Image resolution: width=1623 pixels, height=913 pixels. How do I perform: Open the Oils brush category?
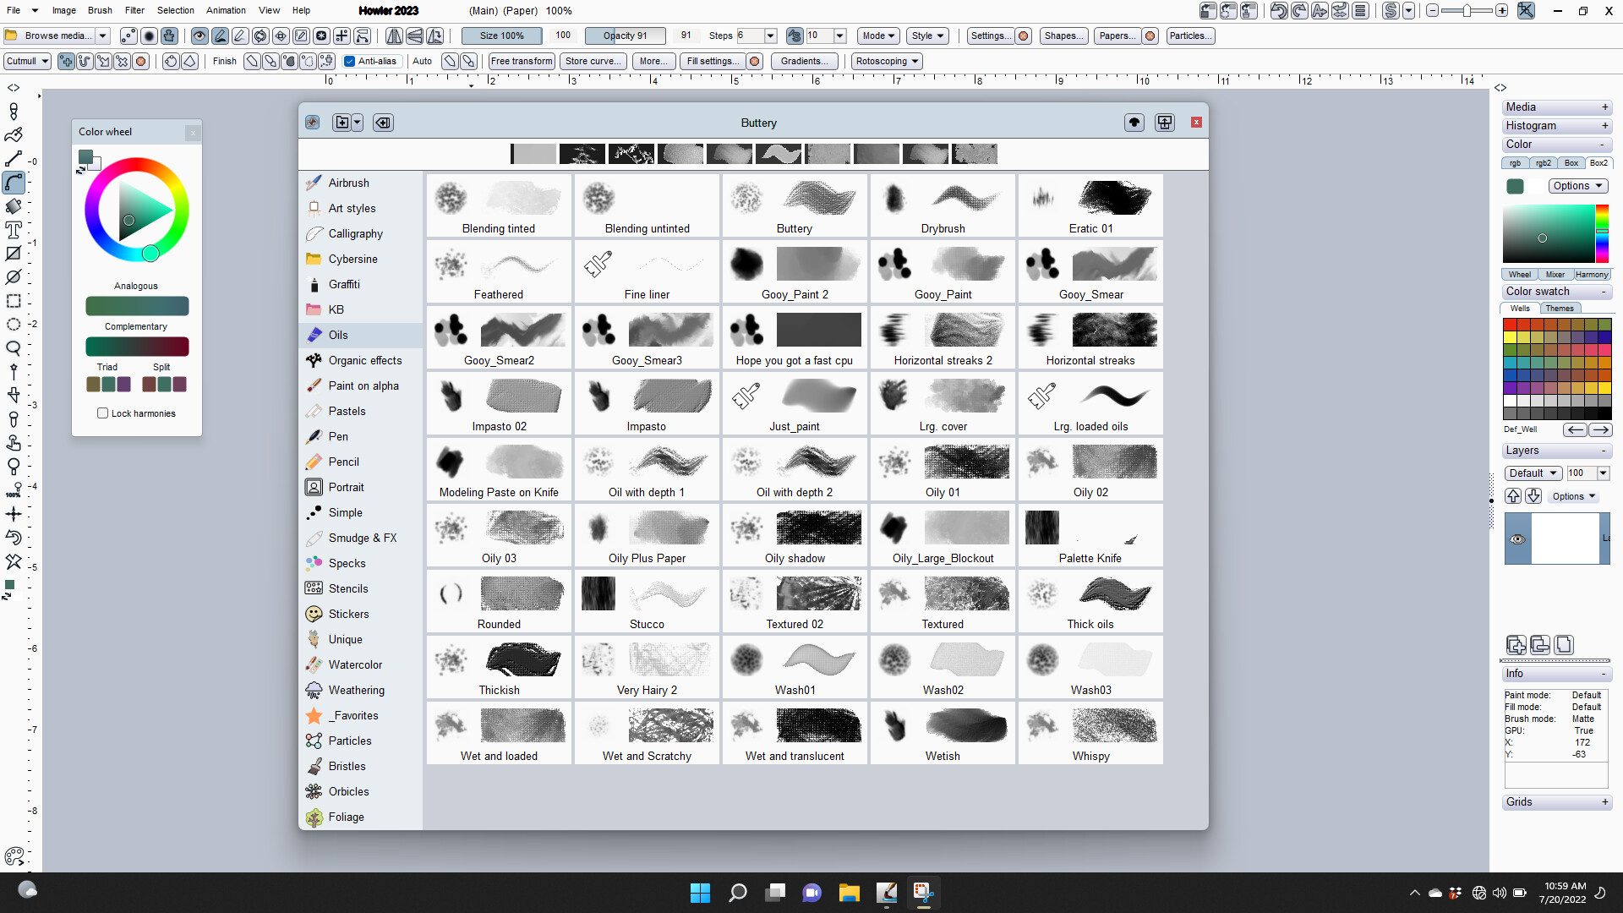click(338, 335)
